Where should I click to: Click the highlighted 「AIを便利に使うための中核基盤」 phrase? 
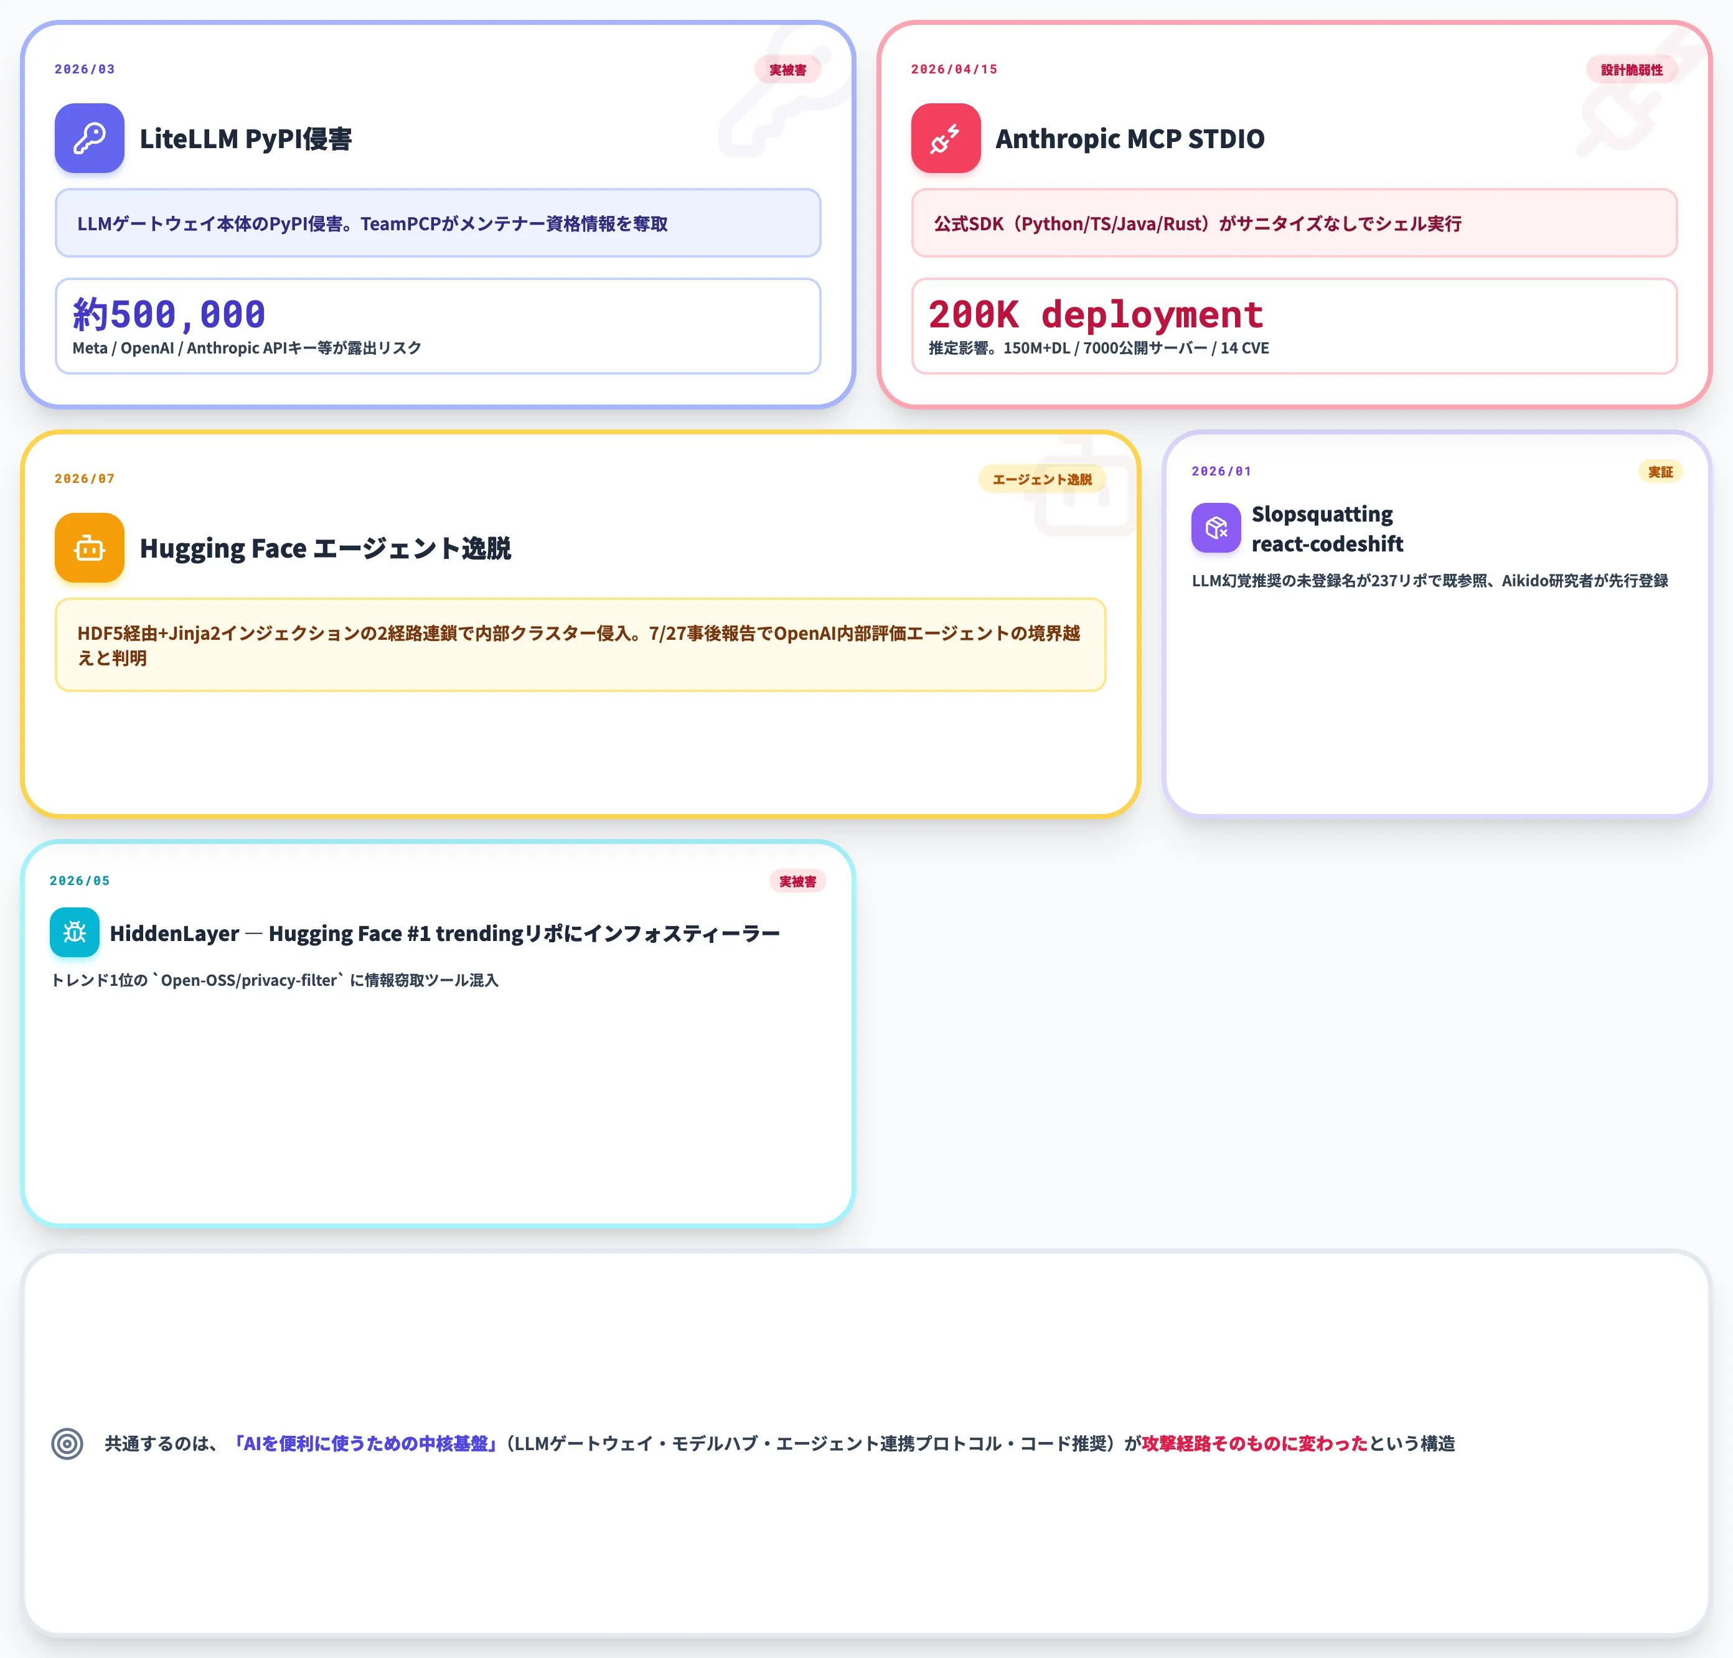tap(366, 1443)
